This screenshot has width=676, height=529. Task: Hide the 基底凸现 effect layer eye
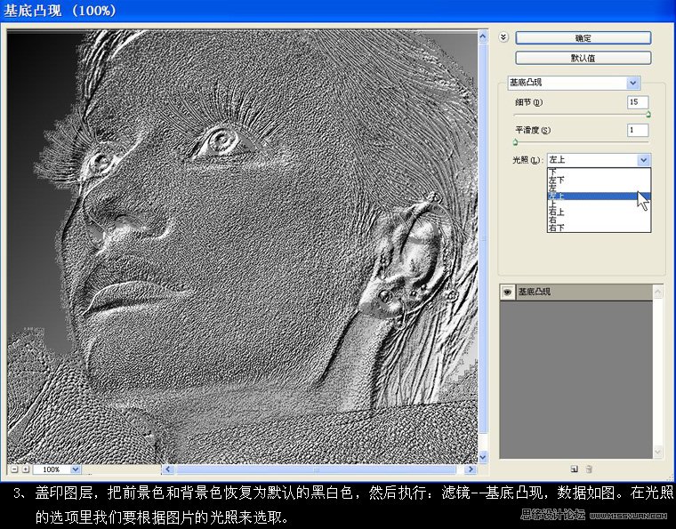coord(507,293)
